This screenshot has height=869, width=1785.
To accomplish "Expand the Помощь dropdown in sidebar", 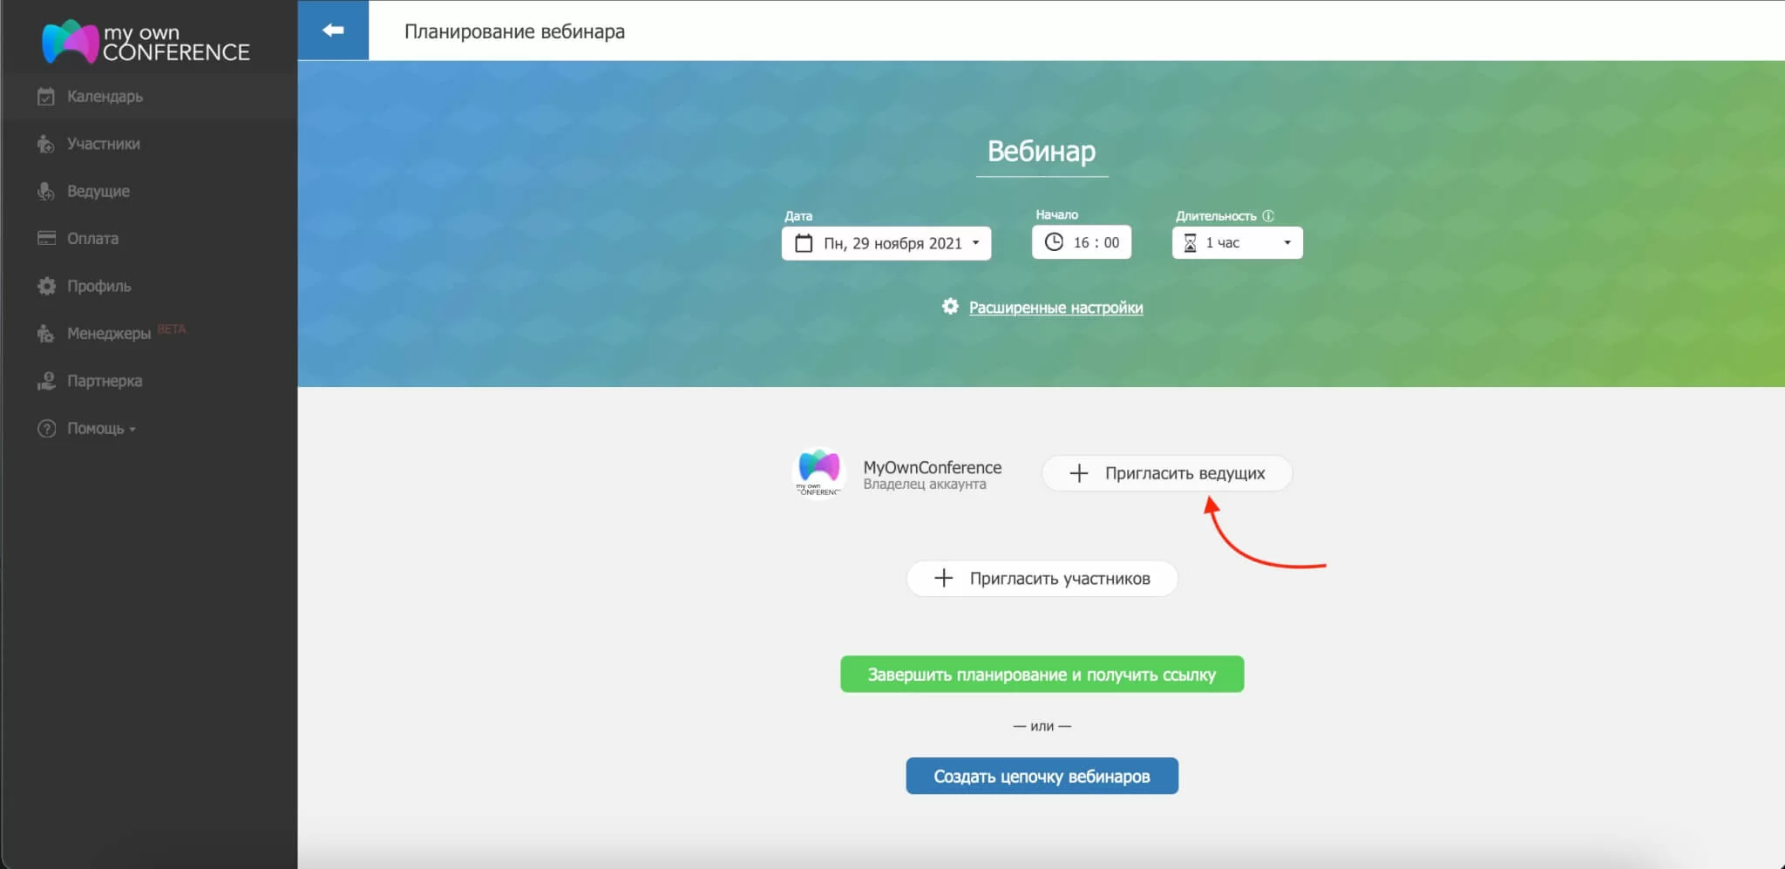I will click(x=96, y=428).
